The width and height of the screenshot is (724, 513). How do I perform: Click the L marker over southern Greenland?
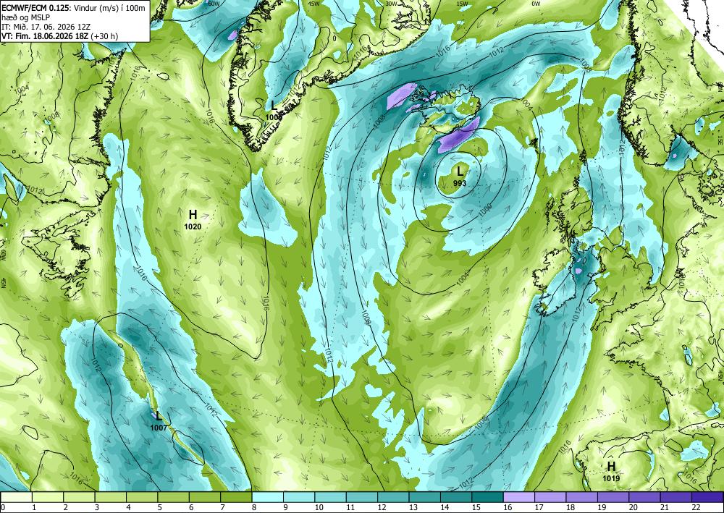coord(274,106)
